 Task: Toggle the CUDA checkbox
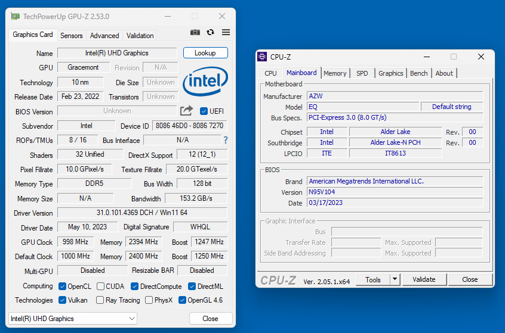pyautogui.click(x=100, y=286)
